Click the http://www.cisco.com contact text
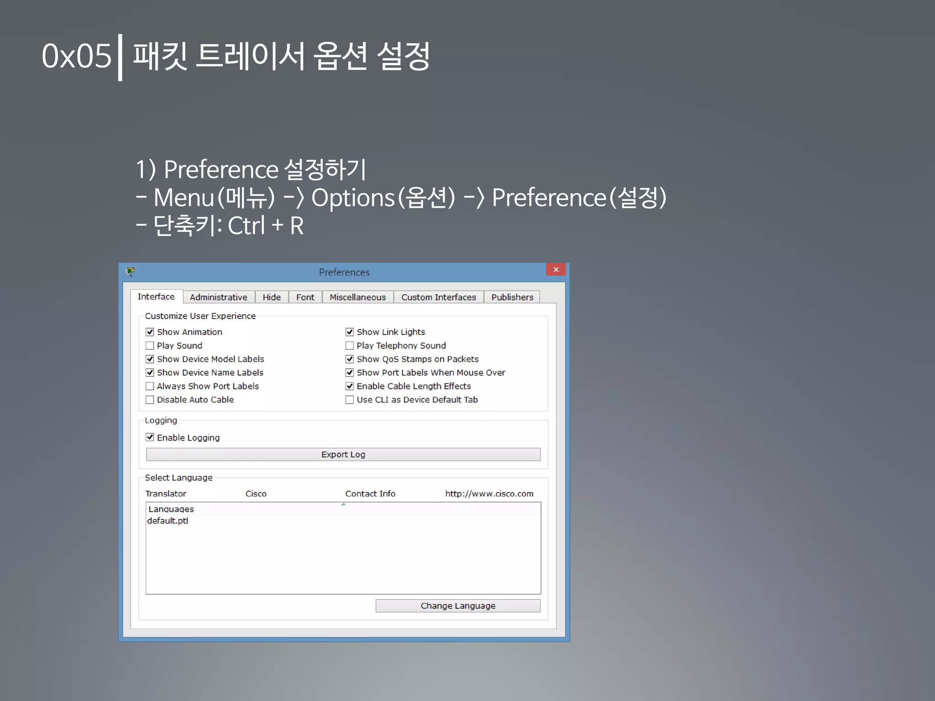This screenshot has width=935, height=701. 489,494
